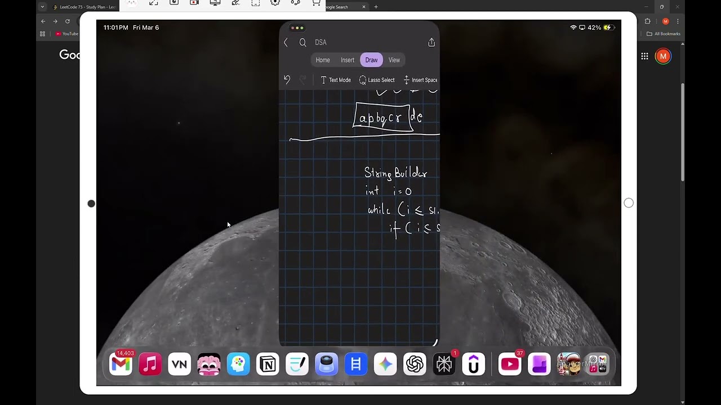Open the Subway Surfers game in the dock

click(x=568, y=364)
